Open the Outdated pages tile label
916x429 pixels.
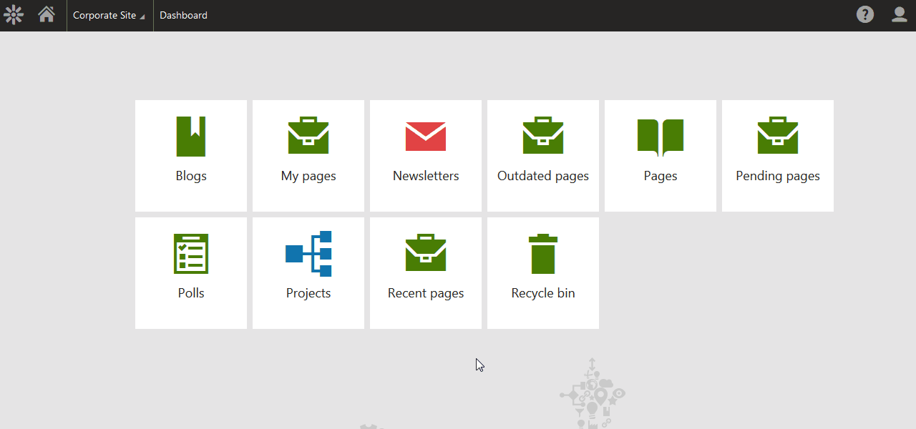(x=543, y=177)
